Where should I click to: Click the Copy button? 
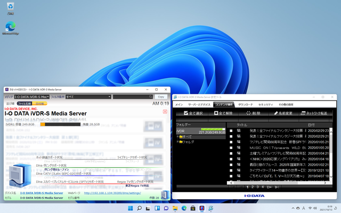click(x=161, y=97)
